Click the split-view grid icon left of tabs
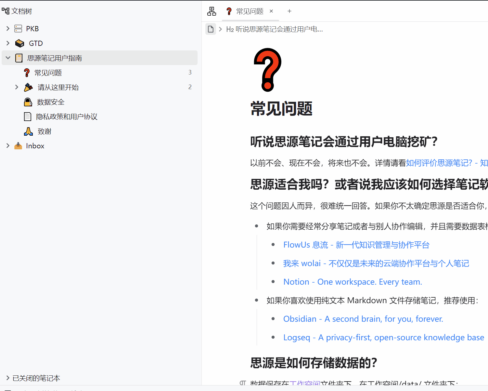Screen dimensions: 488x391 212,11
